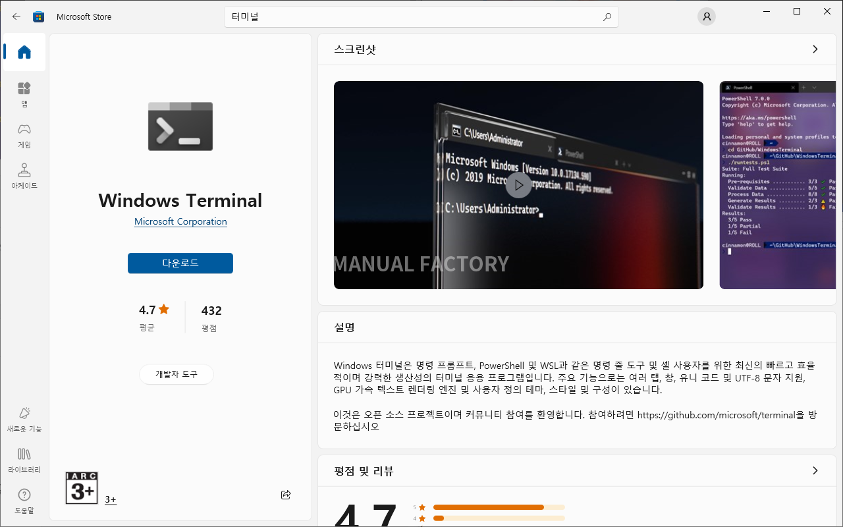Viewport: 843px width, 527px height.
Task: Open the 앱 (Apps) section
Action: pos(24,95)
